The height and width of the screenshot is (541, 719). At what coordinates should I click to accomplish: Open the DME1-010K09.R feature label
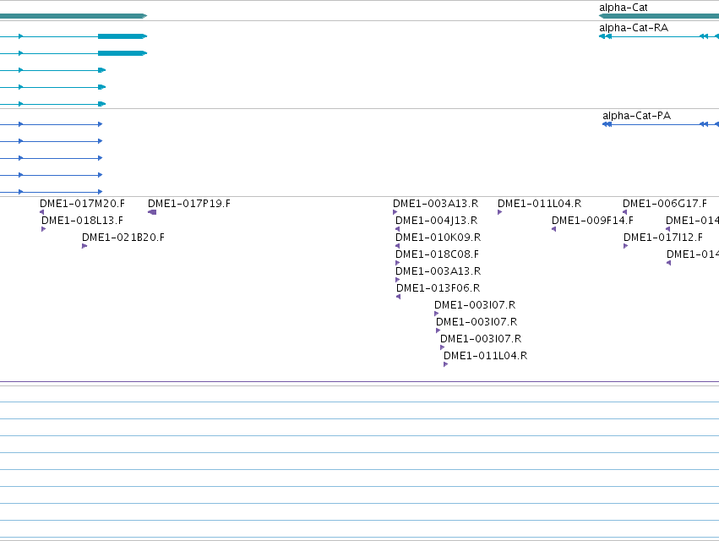point(438,238)
